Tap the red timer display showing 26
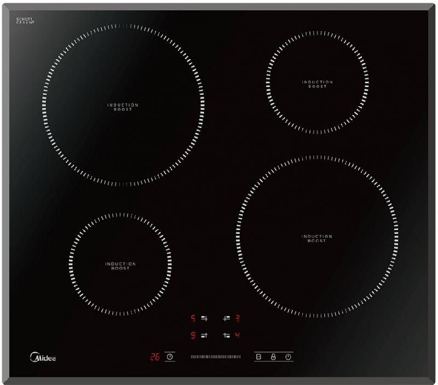The width and height of the screenshot is (438, 385). (x=155, y=357)
